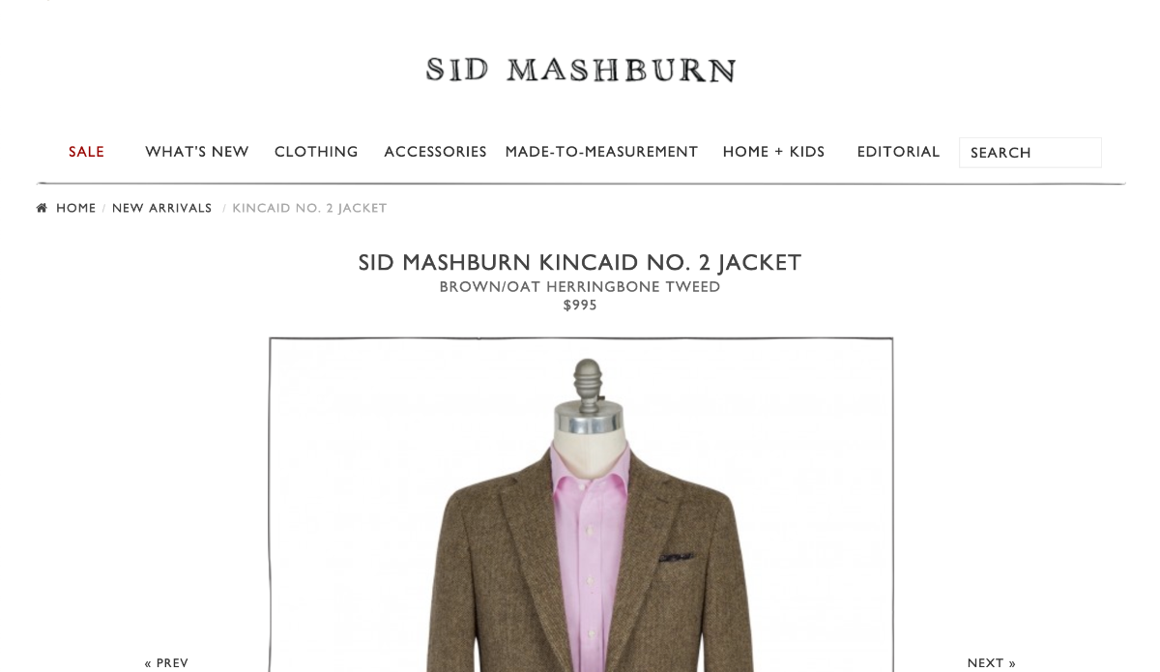The height and width of the screenshot is (672, 1160).
Task: Click the Sid Mashburn logo
Action: pos(581,70)
